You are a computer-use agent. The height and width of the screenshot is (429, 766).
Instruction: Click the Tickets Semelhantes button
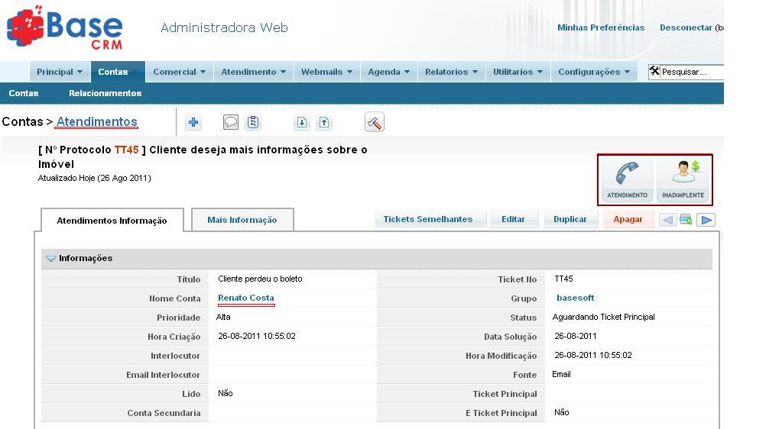(427, 219)
